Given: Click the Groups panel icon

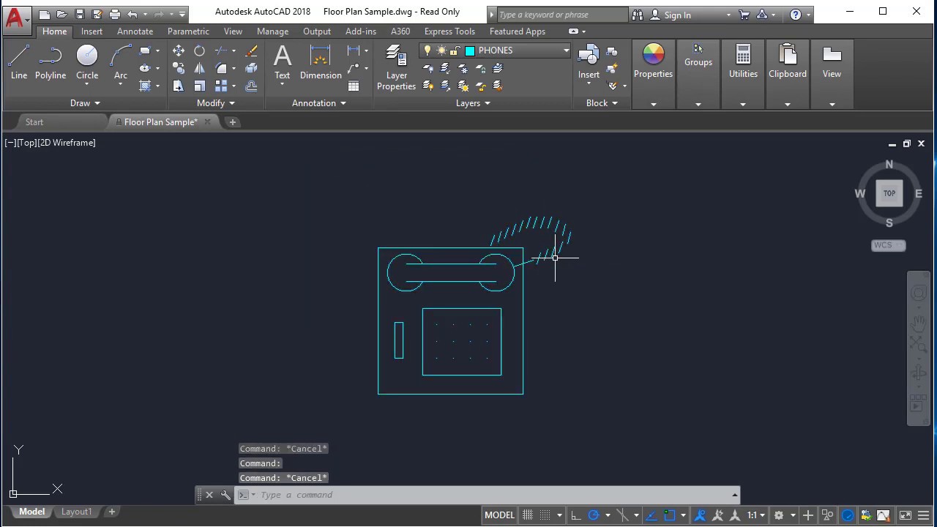Looking at the screenshot, I should [x=698, y=55].
